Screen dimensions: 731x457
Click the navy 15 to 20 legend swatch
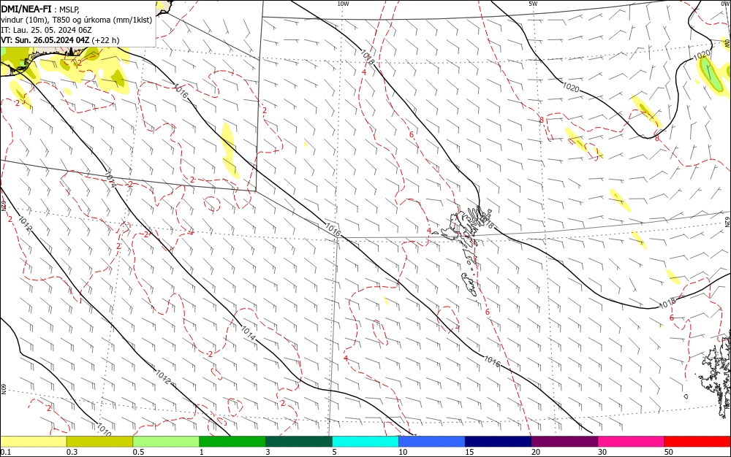[x=499, y=442]
